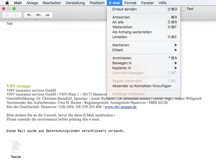Image resolution: width=216 pixels, height=165 pixels.
Task: Open the Format menu
Action: coord(130,3)
